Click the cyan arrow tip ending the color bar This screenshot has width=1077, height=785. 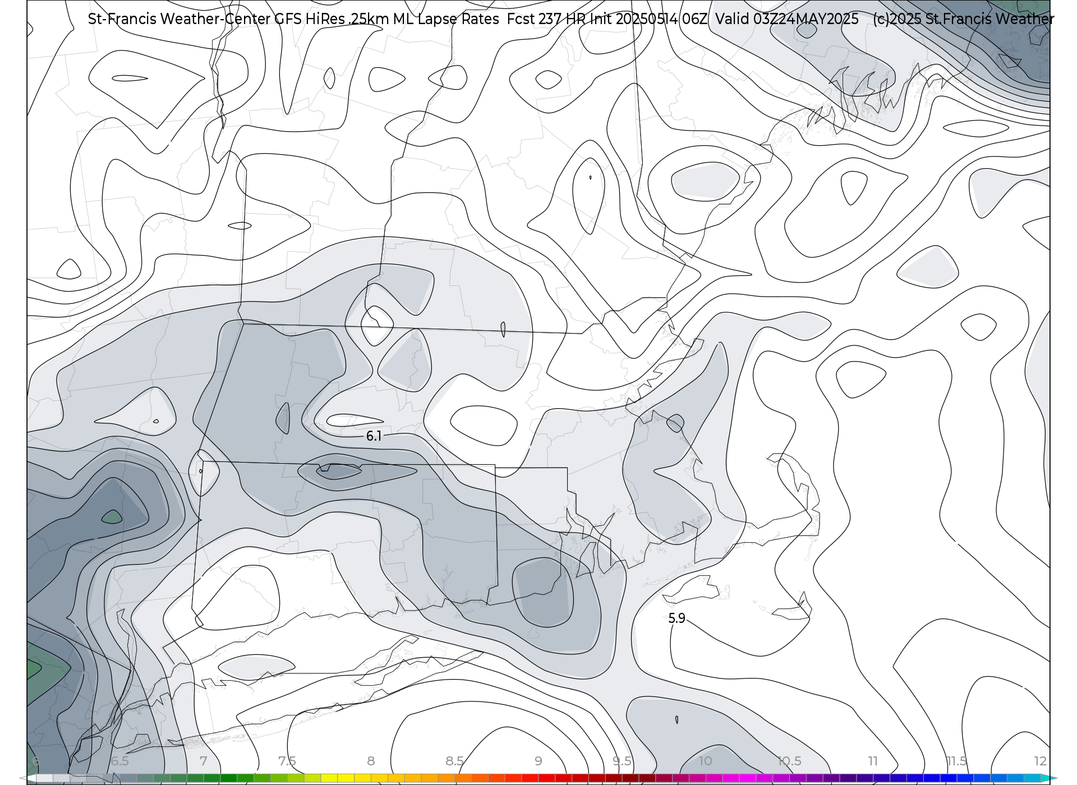coord(1048,778)
